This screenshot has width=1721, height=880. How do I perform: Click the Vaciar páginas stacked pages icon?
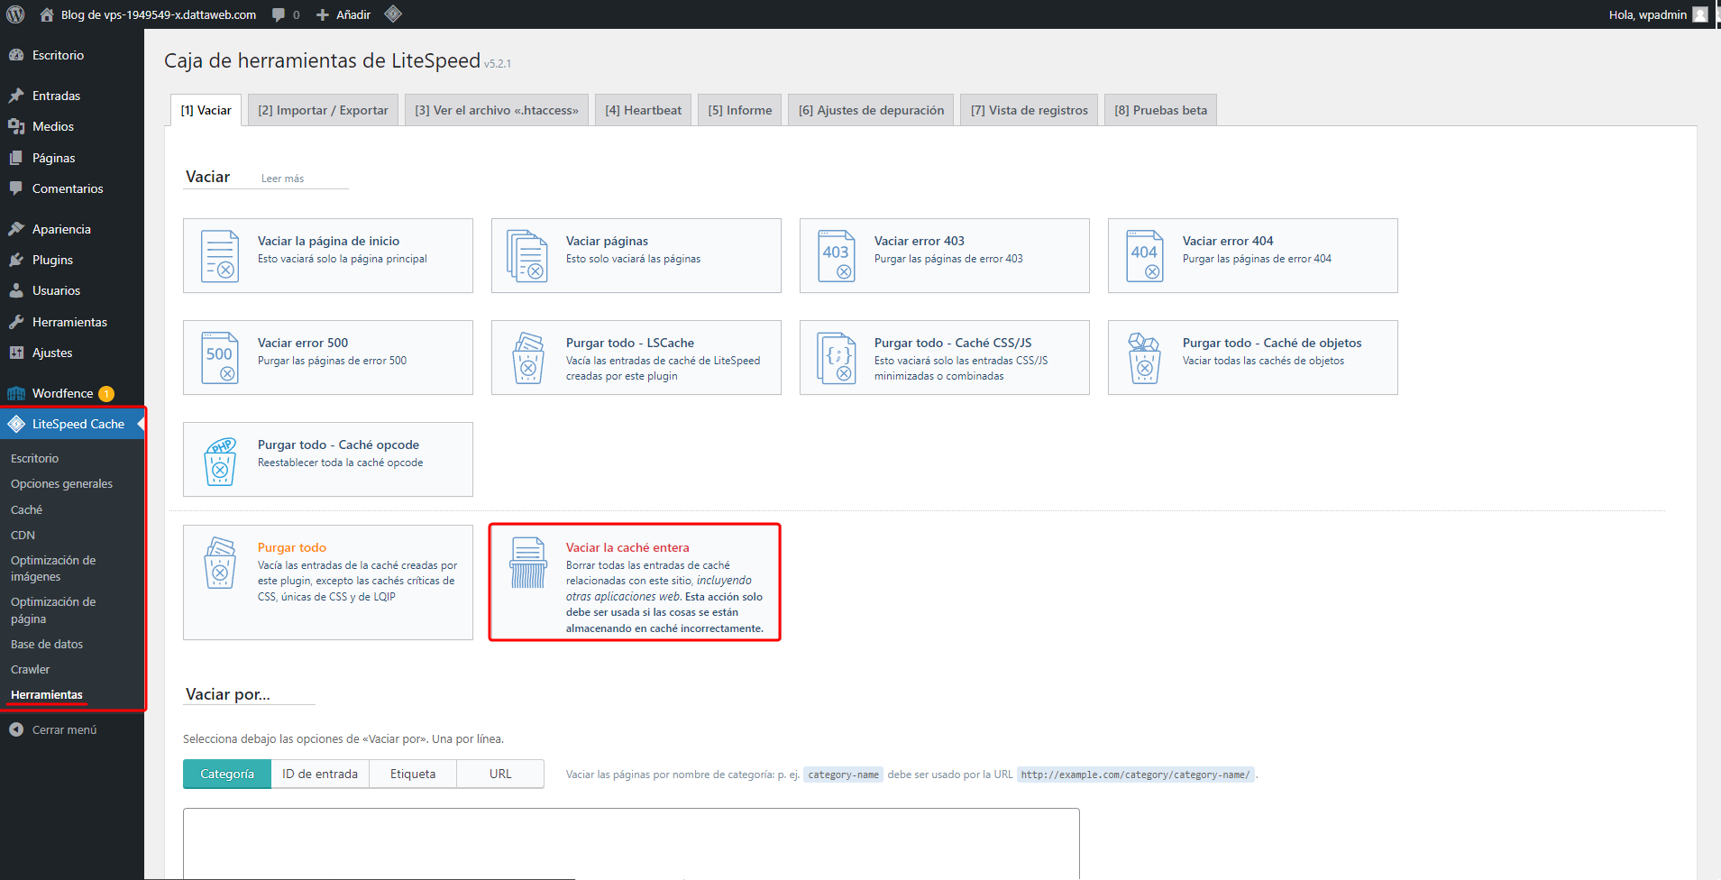click(527, 256)
